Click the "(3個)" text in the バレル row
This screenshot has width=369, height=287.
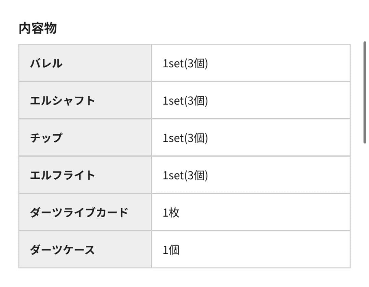coord(196,63)
